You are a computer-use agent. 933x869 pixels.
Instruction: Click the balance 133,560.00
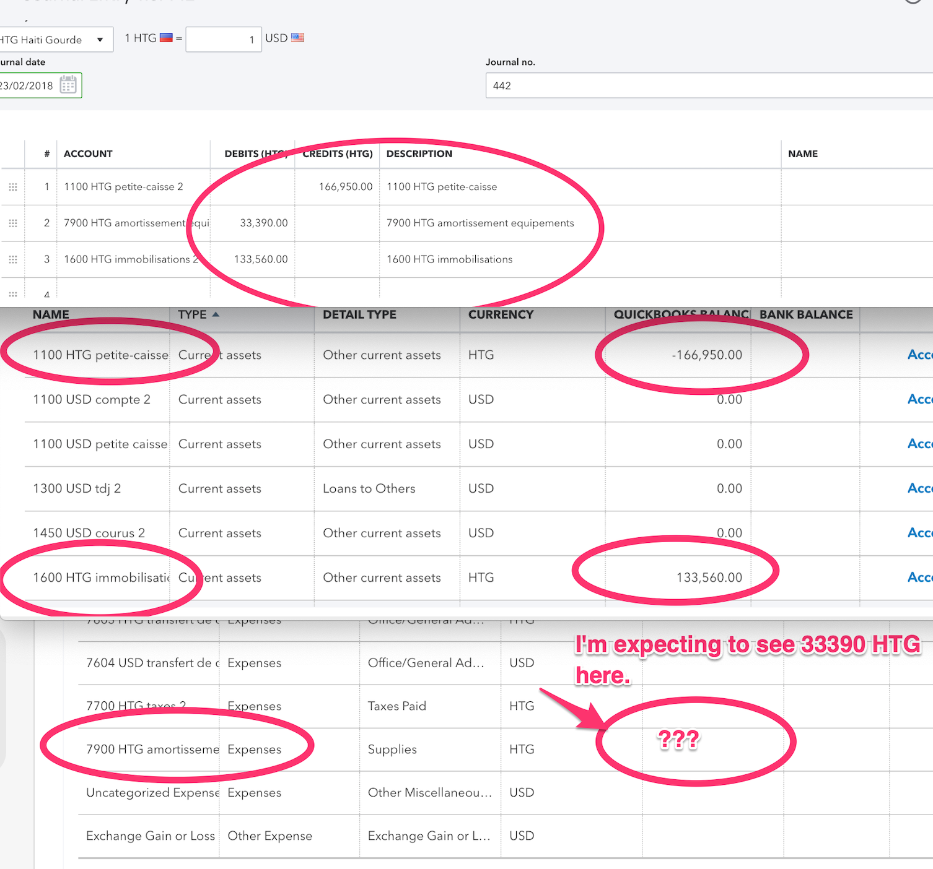709,578
